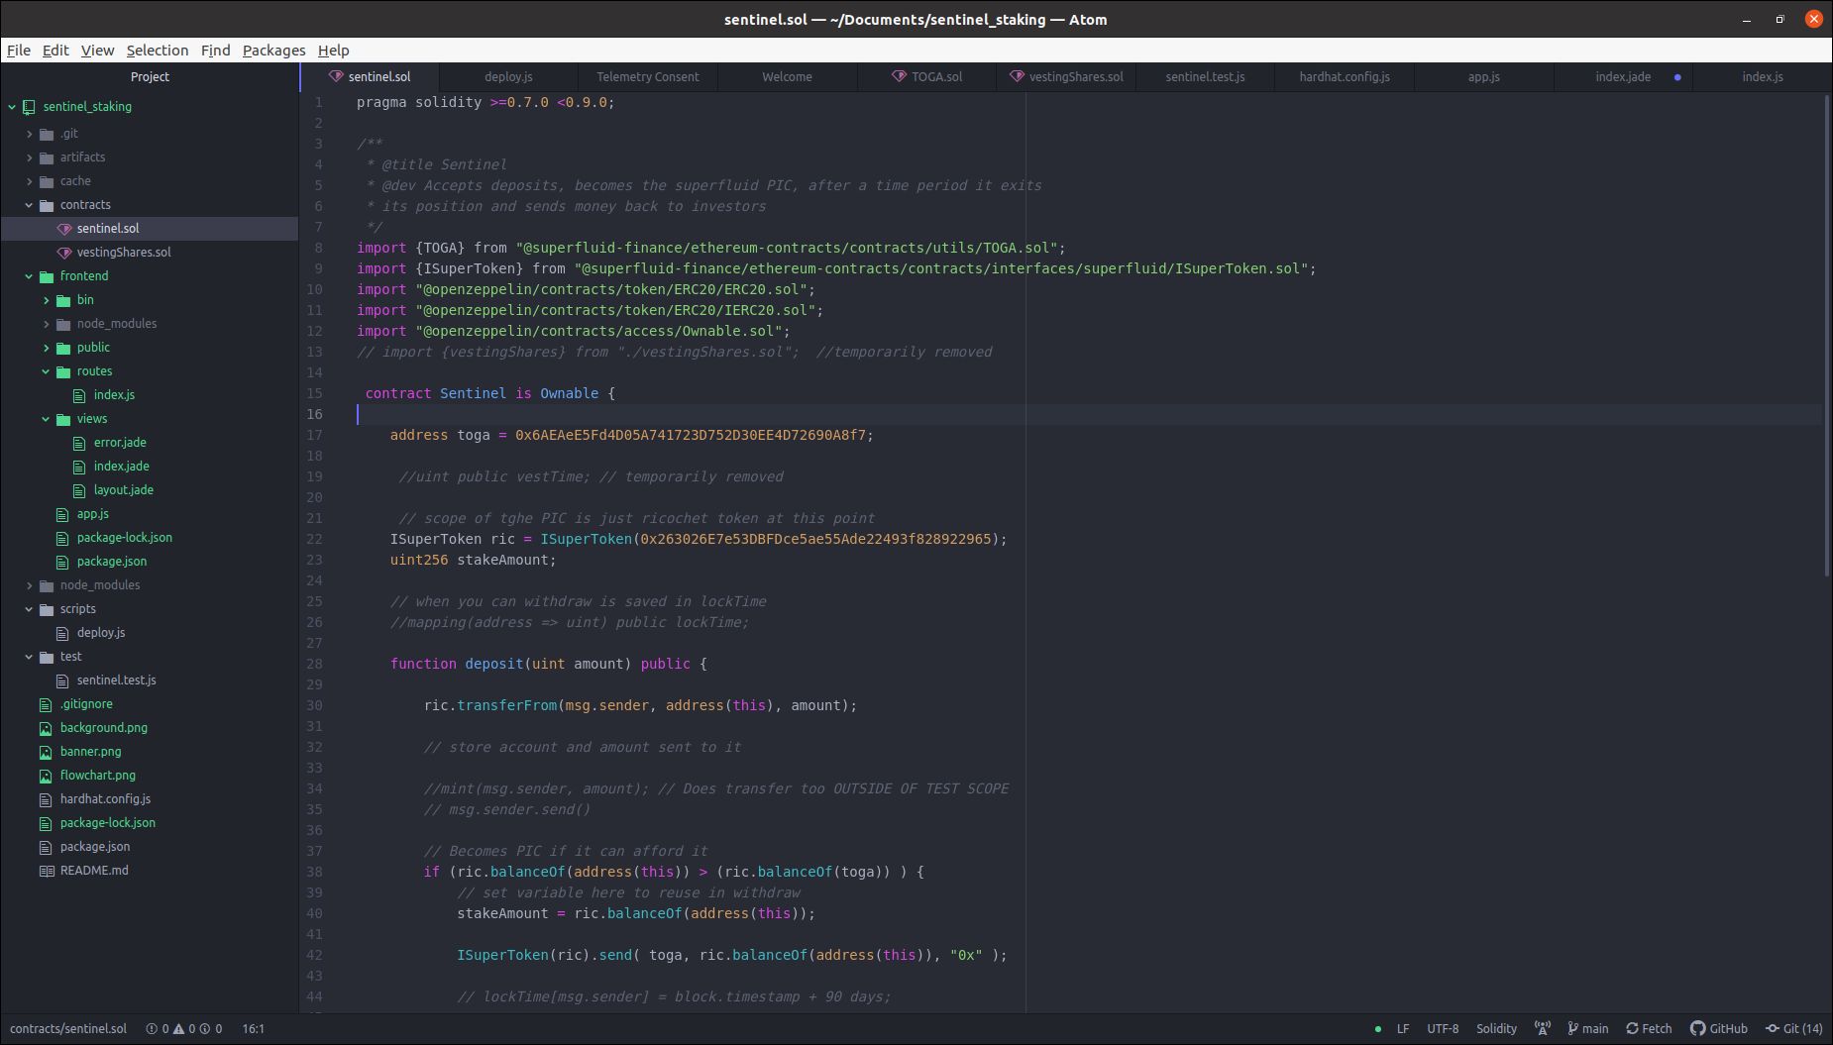This screenshot has width=1833, height=1045.
Task: Click root package.json file icon above README.md
Action: (x=46, y=847)
